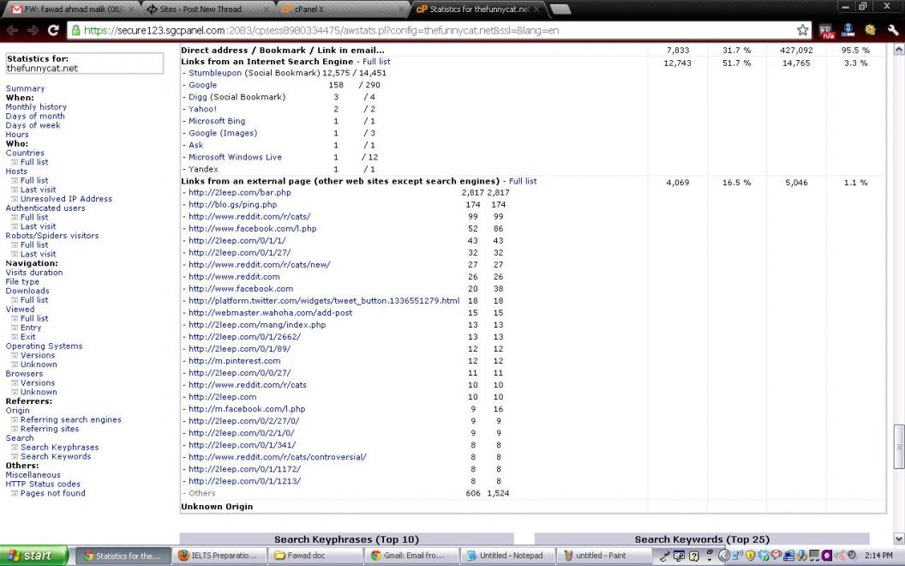Bookmark this page with the star icon
Image resolution: width=905 pixels, height=566 pixels.
point(802,30)
